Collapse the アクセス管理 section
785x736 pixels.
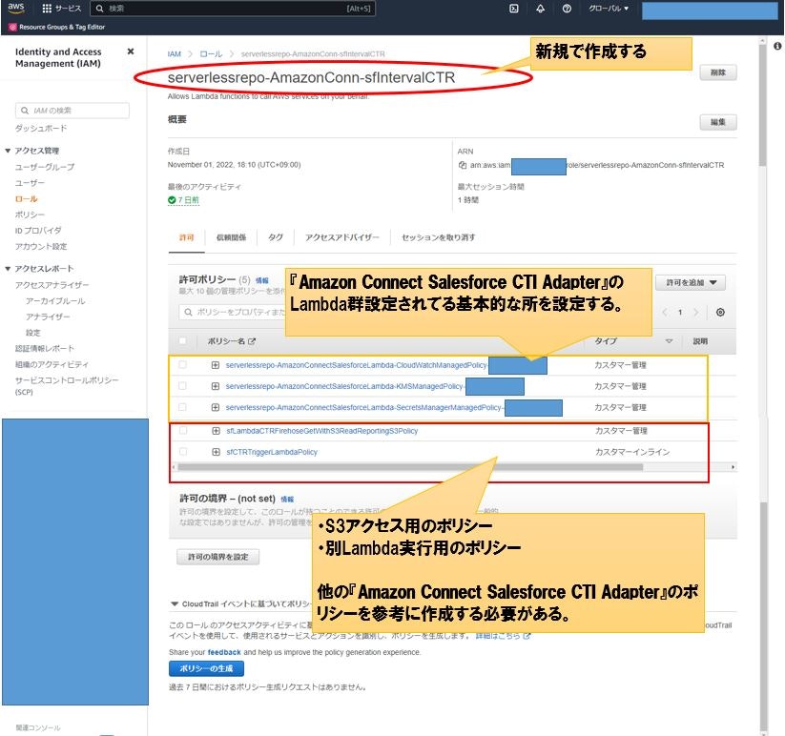tap(8, 151)
